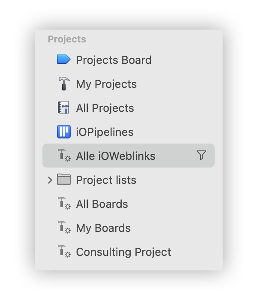Go to My Boards

tap(103, 228)
